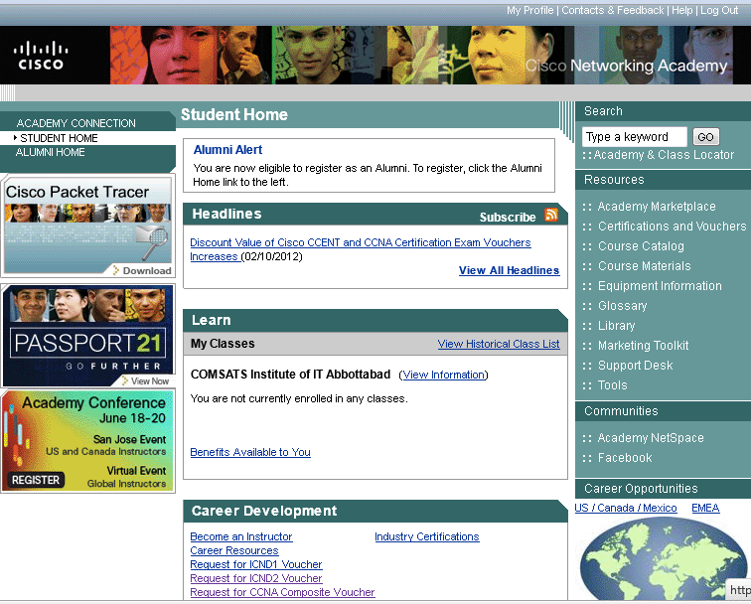
Task: Click Log Out
Action: [x=719, y=10]
